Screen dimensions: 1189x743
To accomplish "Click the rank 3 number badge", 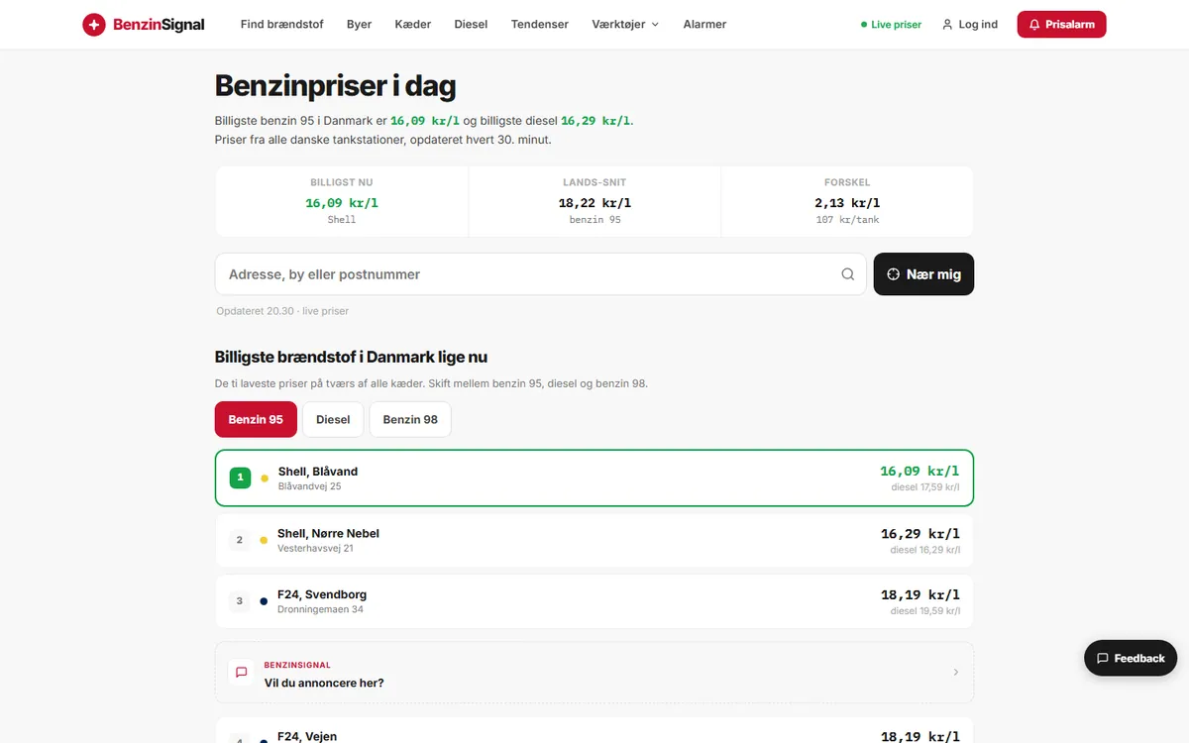I will coord(239,601).
